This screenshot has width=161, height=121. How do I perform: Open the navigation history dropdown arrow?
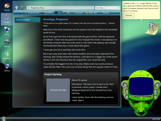point(25,8)
